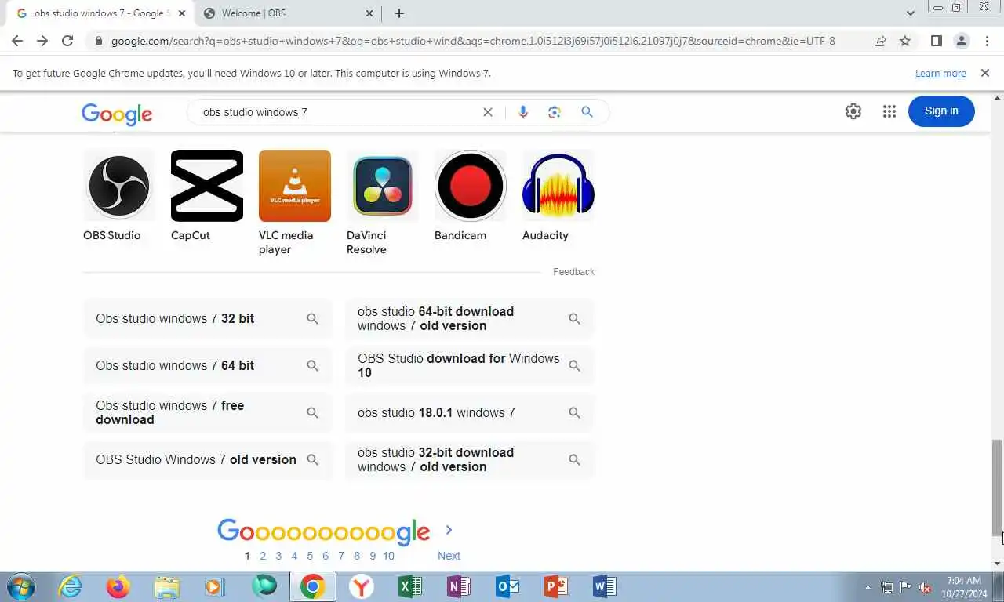
Task: Reload the current page
Action: [67, 41]
